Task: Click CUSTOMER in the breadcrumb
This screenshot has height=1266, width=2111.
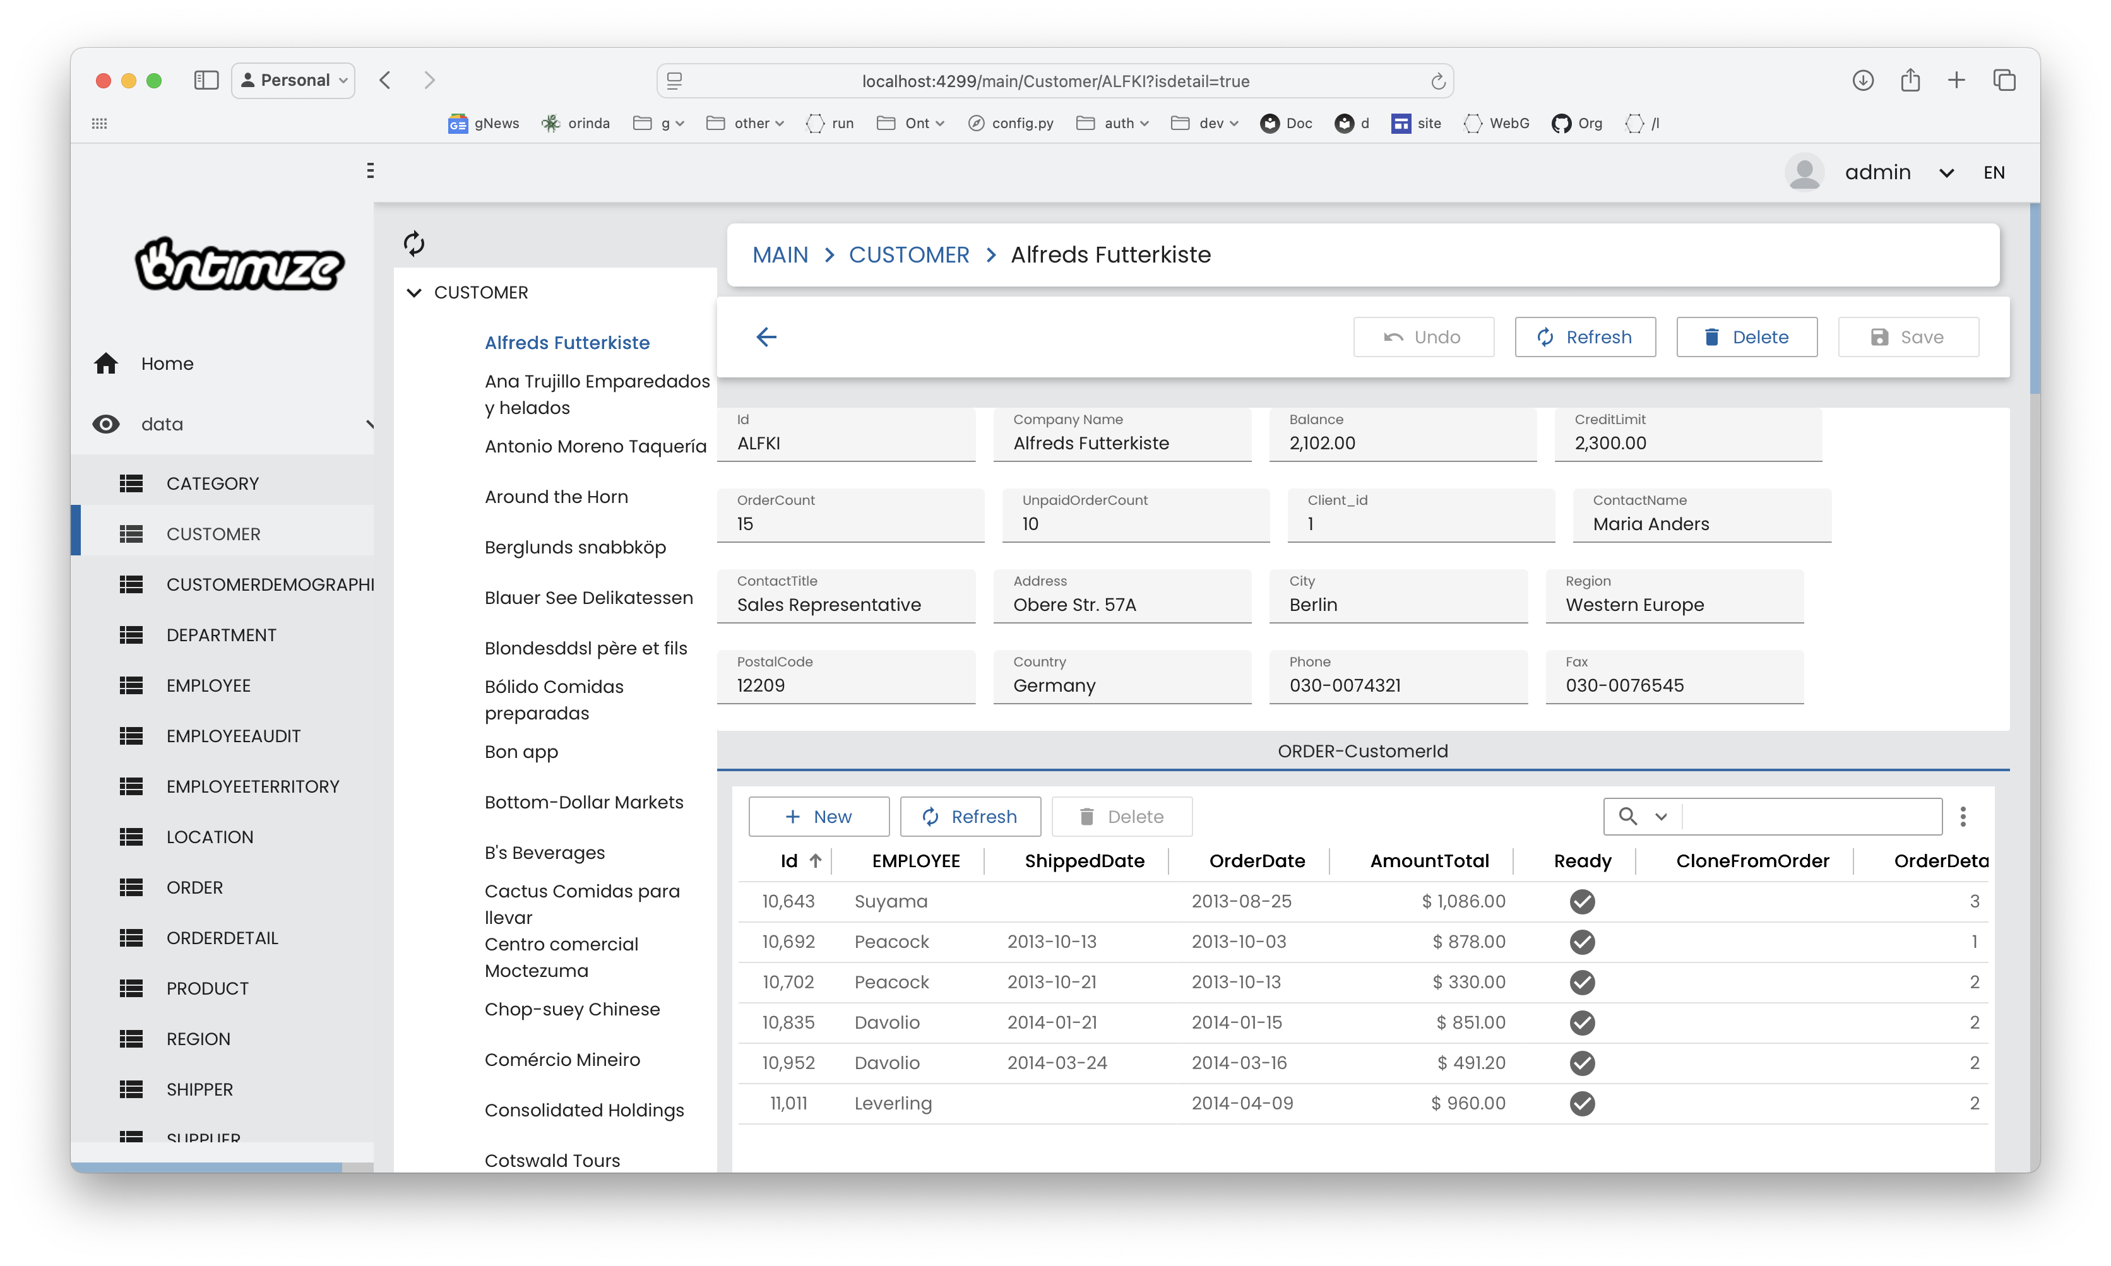Action: tap(909, 255)
